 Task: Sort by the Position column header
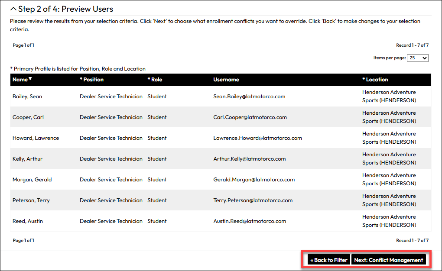(x=91, y=80)
